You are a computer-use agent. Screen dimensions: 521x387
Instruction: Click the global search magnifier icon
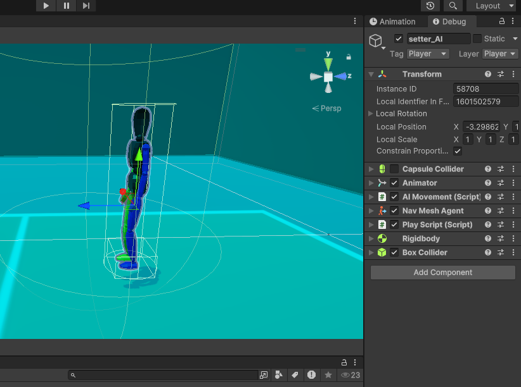coord(453,6)
